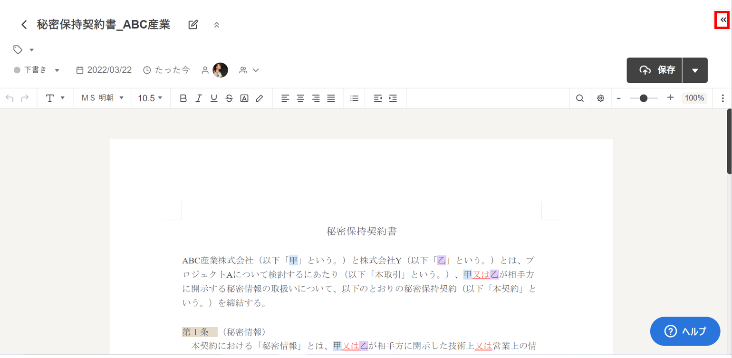Expand the shared members dropdown

click(250, 70)
